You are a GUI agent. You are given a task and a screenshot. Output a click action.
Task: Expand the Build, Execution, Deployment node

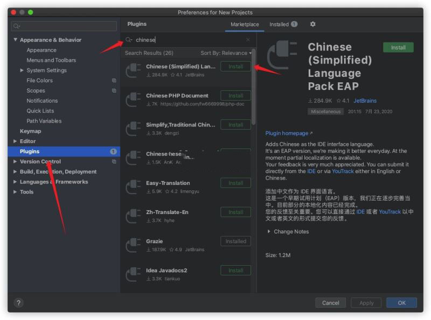click(x=15, y=172)
